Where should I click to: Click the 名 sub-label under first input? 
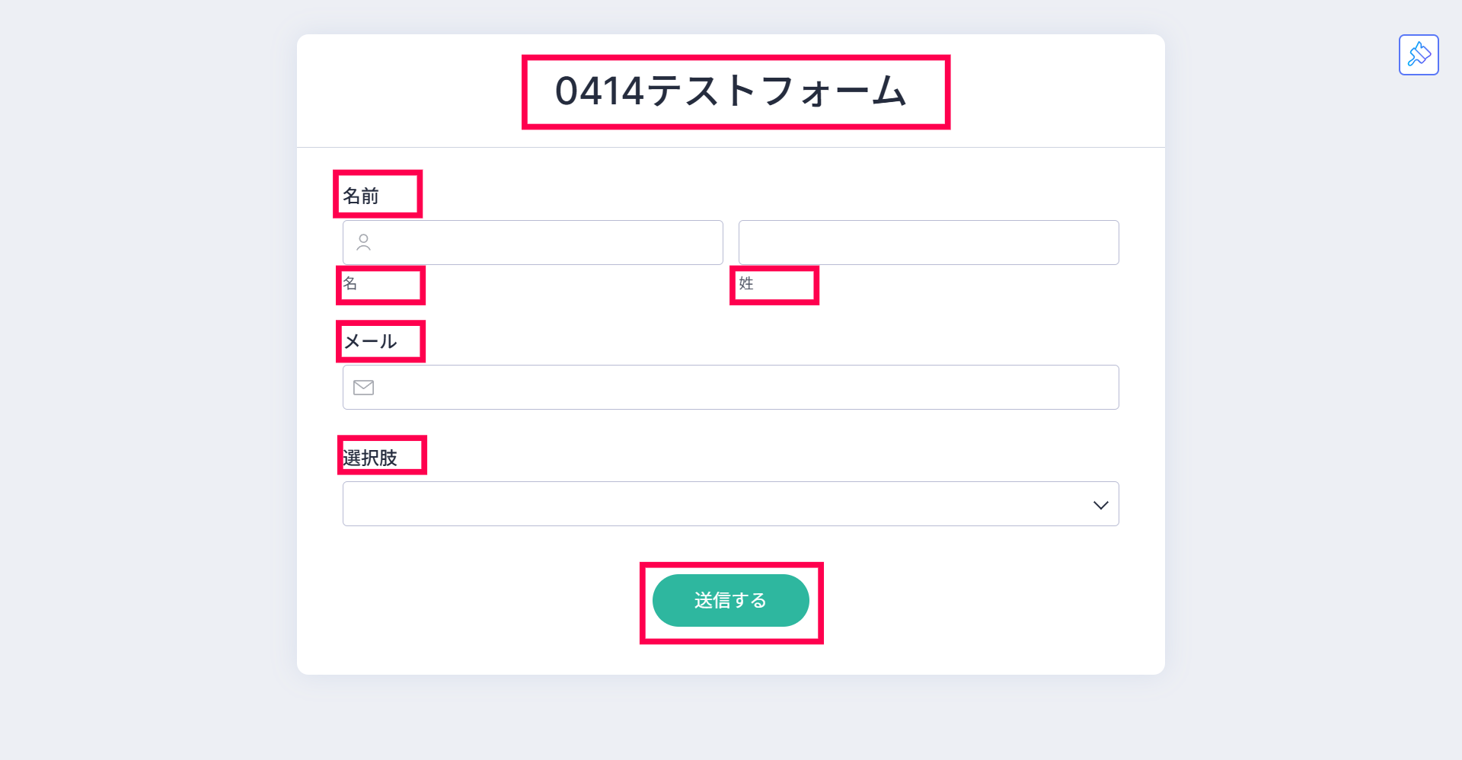(350, 284)
